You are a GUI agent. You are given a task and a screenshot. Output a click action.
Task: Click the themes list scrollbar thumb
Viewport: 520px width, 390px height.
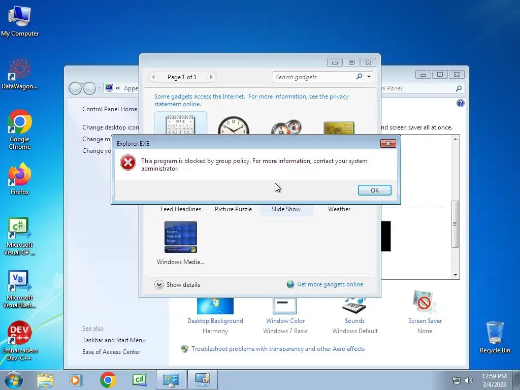[456, 224]
